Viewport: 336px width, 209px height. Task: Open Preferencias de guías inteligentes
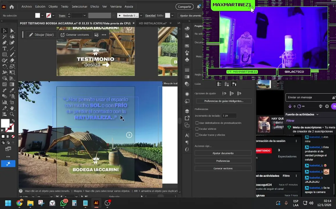(224, 101)
